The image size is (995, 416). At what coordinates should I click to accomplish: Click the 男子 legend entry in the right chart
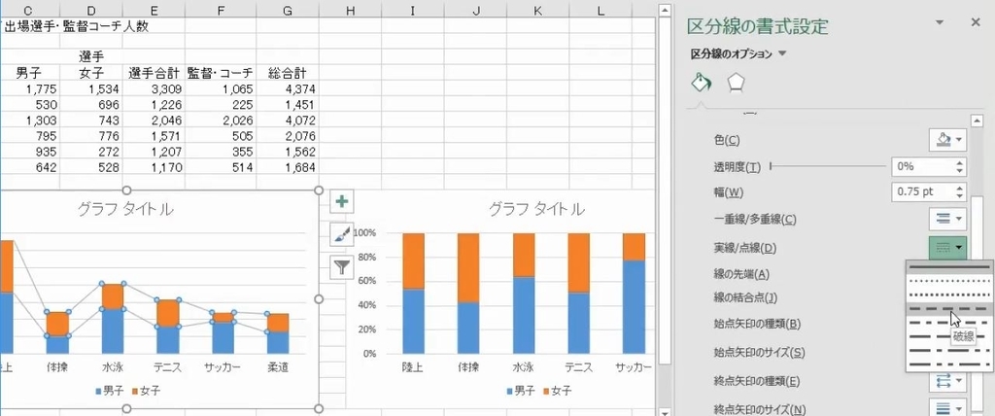(521, 391)
